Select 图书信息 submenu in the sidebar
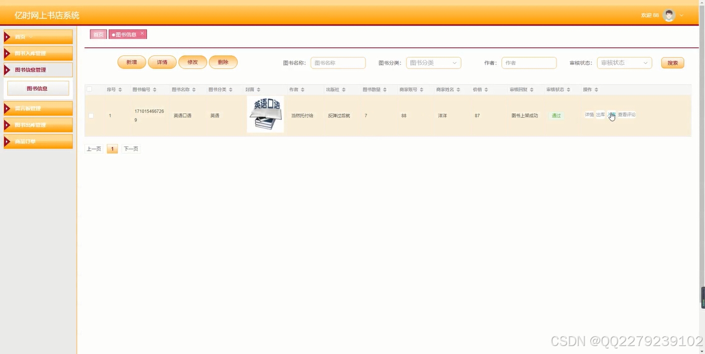This screenshot has width=705, height=354. pyautogui.click(x=37, y=87)
